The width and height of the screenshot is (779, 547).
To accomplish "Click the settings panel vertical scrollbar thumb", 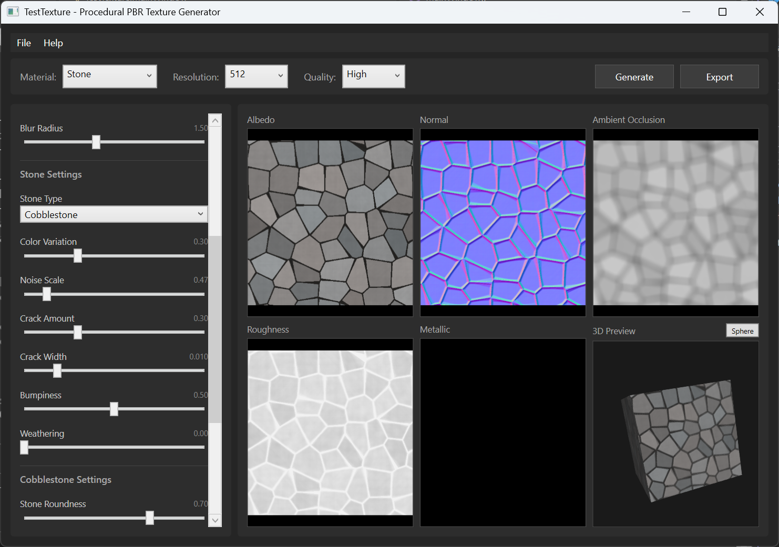I will (215, 328).
